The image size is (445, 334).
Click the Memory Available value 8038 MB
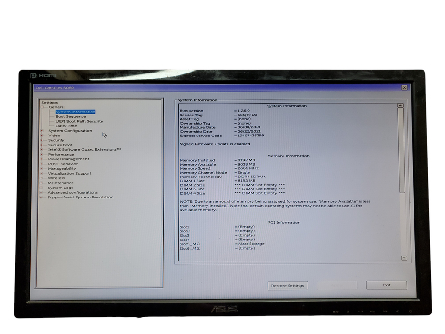pos(246,164)
